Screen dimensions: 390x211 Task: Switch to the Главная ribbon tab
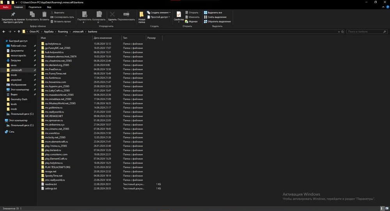coord(18,7)
